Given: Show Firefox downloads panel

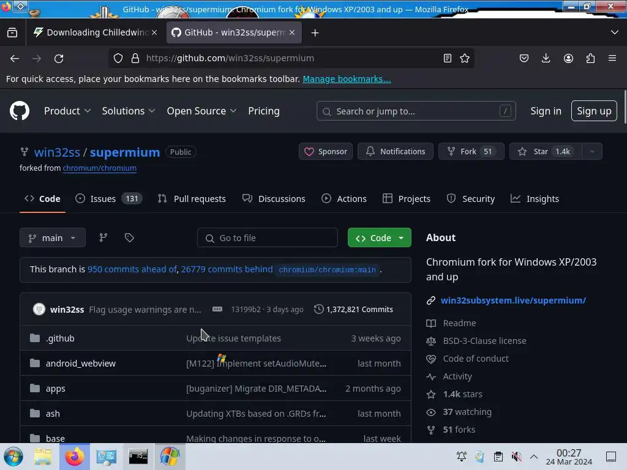Looking at the screenshot, I should pyautogui.click(x=546, y=58).
